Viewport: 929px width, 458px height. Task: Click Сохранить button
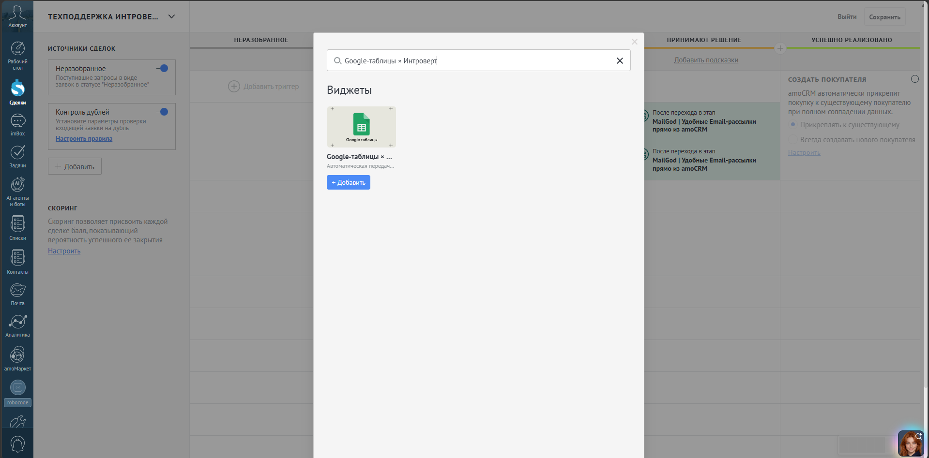[884, 17]
